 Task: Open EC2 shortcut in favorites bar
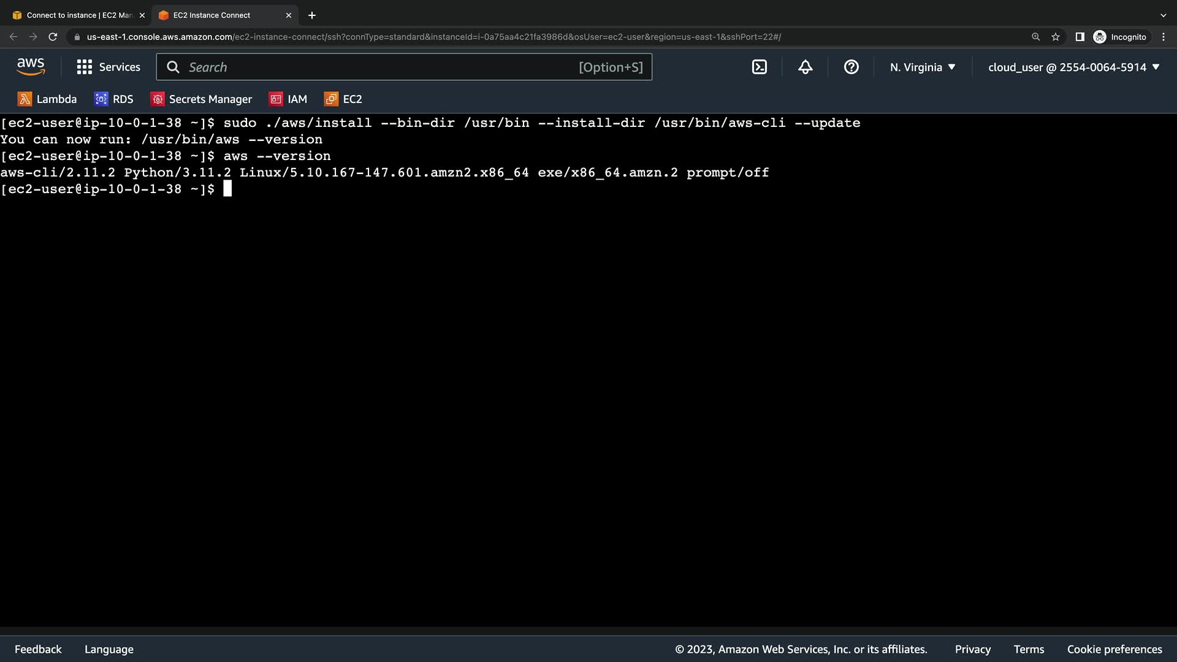[x=343, y=99]
